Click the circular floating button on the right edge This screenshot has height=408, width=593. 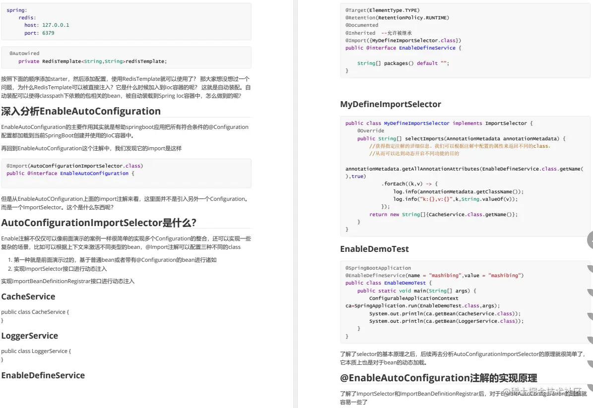coord(591,240)
